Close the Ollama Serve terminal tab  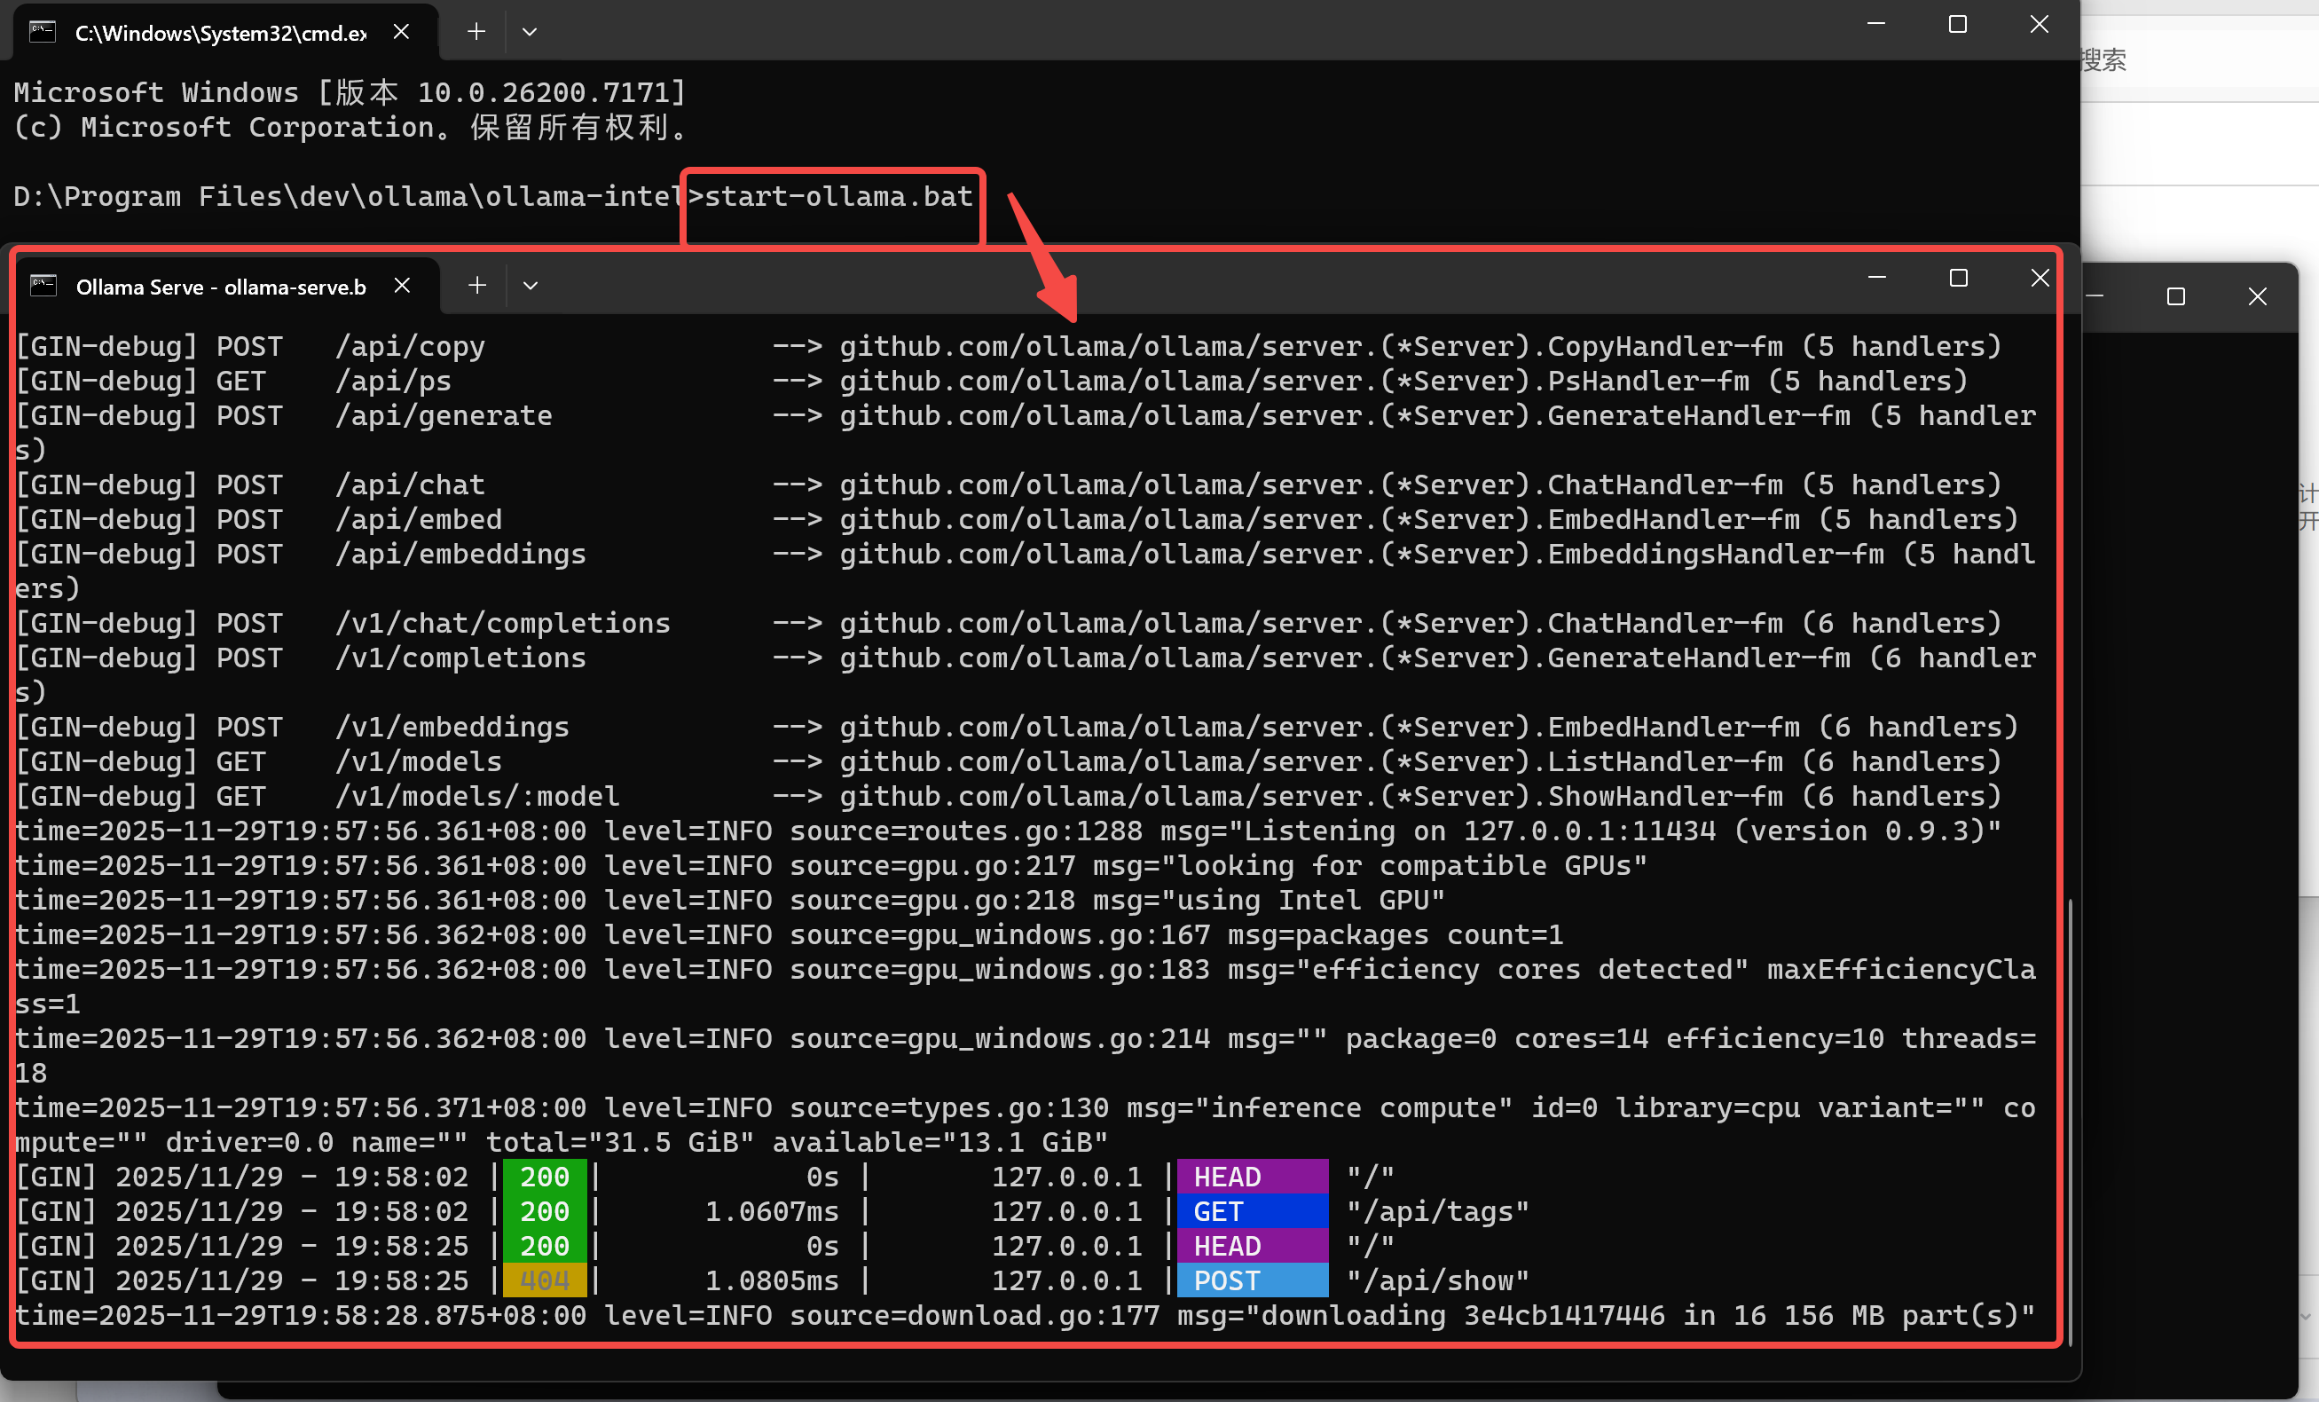(402, 286)
